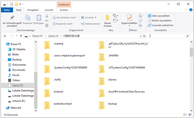Select the .ViaFly folder

tap(53, 82)
